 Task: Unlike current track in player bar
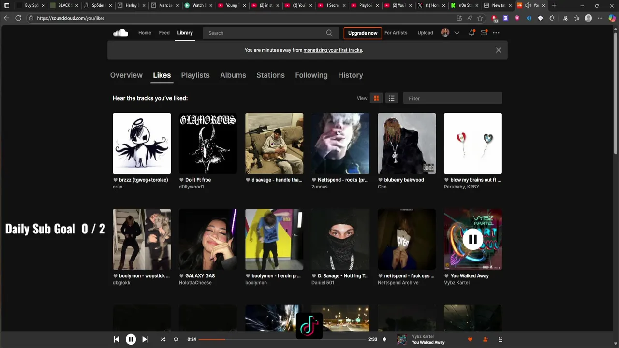click(470, 339)
